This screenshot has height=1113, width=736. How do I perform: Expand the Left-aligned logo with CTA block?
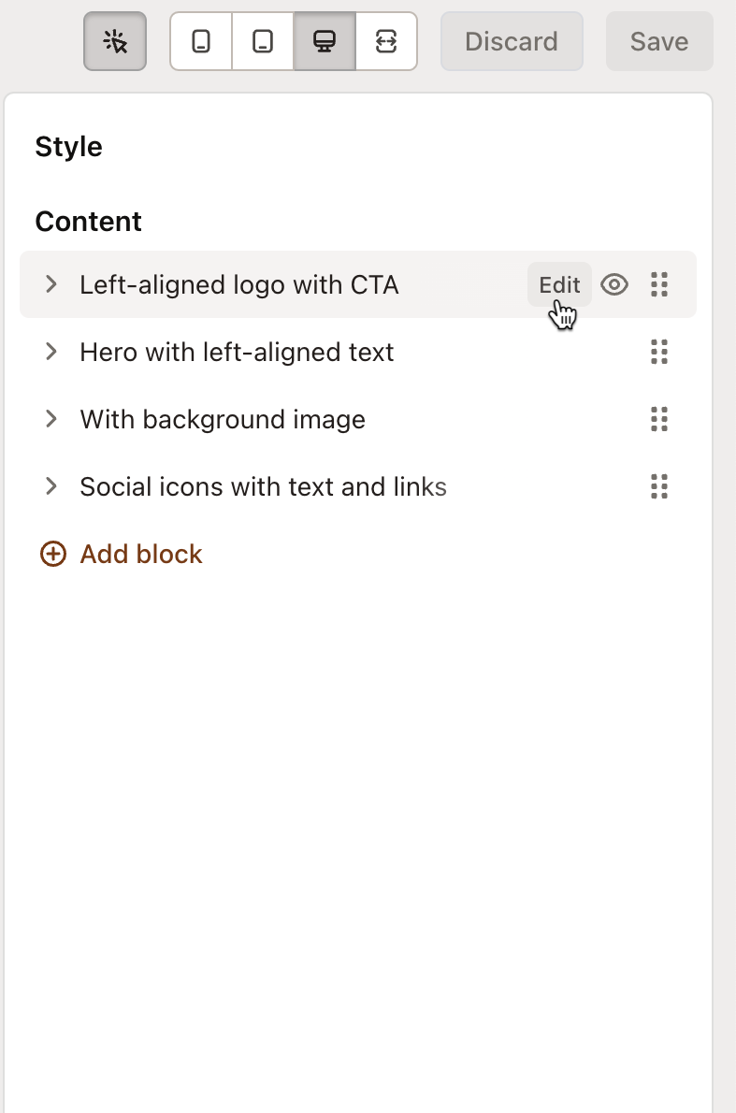(51, 284)
